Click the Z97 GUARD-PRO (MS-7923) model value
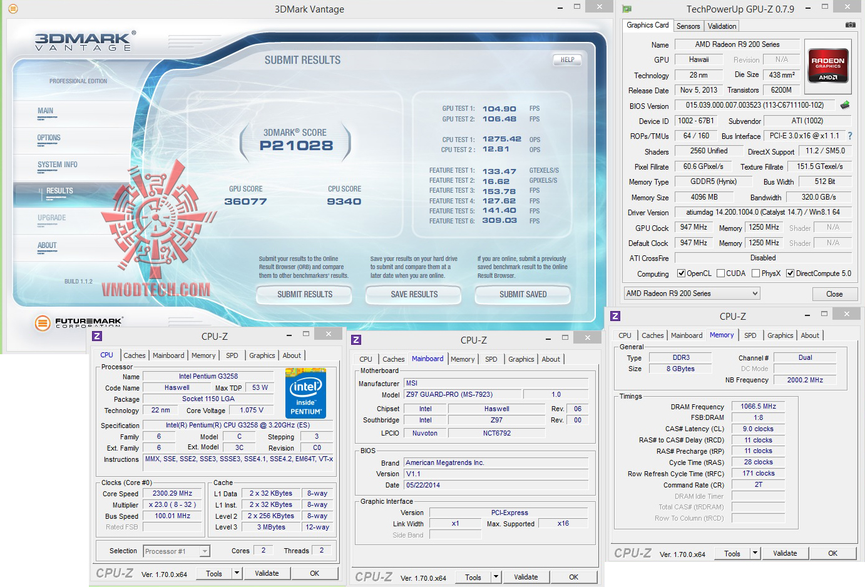 (462, 394)
